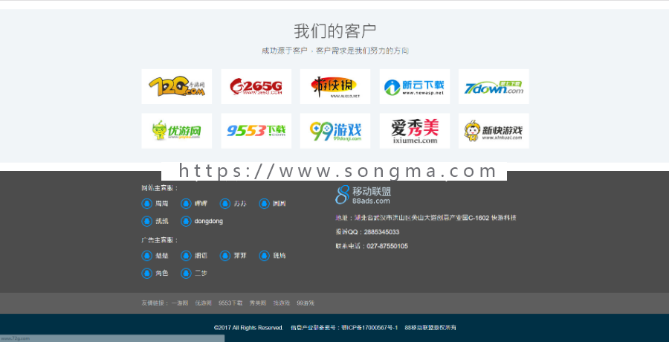Open the 浅游戏 friendly link
The image size is (669, 342).
click(281, 303)
